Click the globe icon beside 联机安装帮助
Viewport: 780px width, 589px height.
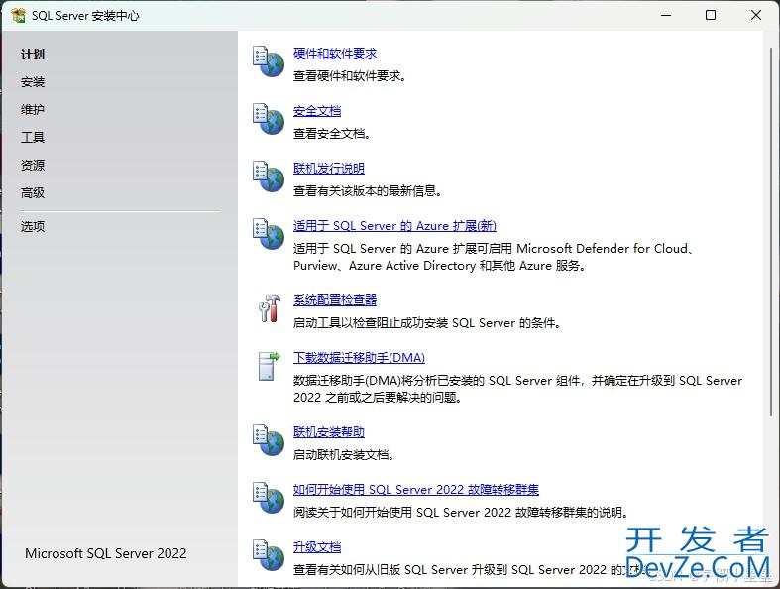coord(269,440)
